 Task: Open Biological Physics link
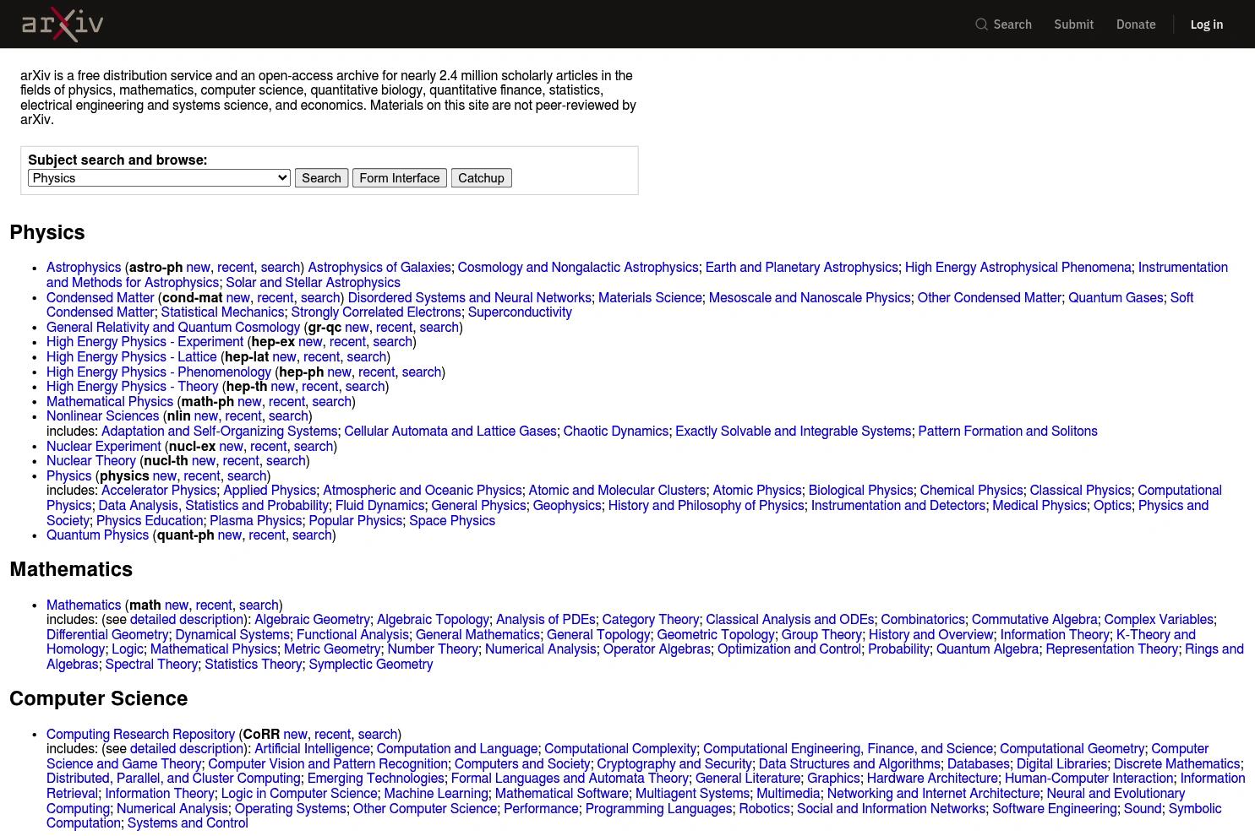[860, 491]
